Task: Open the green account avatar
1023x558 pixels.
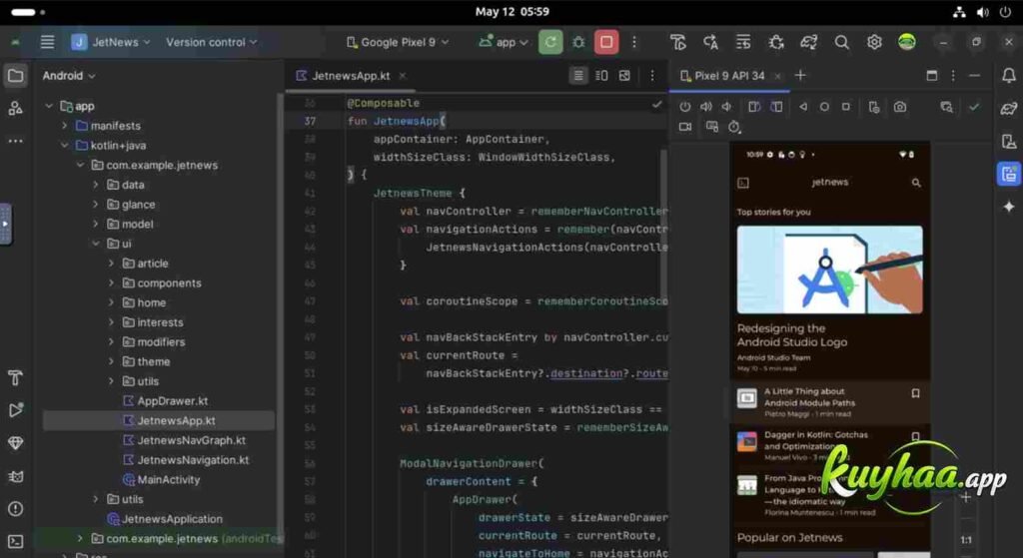Action: pyautogui.click(x=906, y=42)
